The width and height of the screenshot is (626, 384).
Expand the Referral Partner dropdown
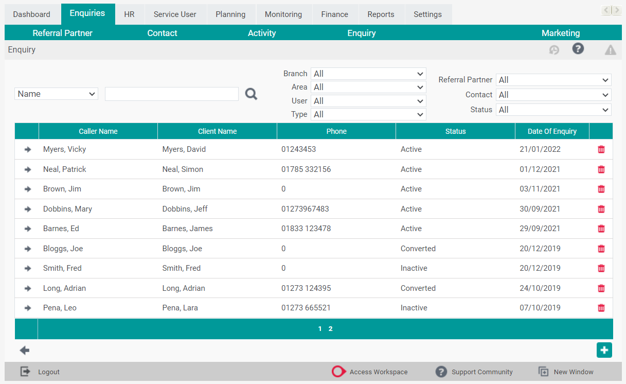coord(553,79)
